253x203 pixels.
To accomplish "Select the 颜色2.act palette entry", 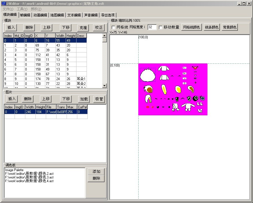I will click(29, 174).
